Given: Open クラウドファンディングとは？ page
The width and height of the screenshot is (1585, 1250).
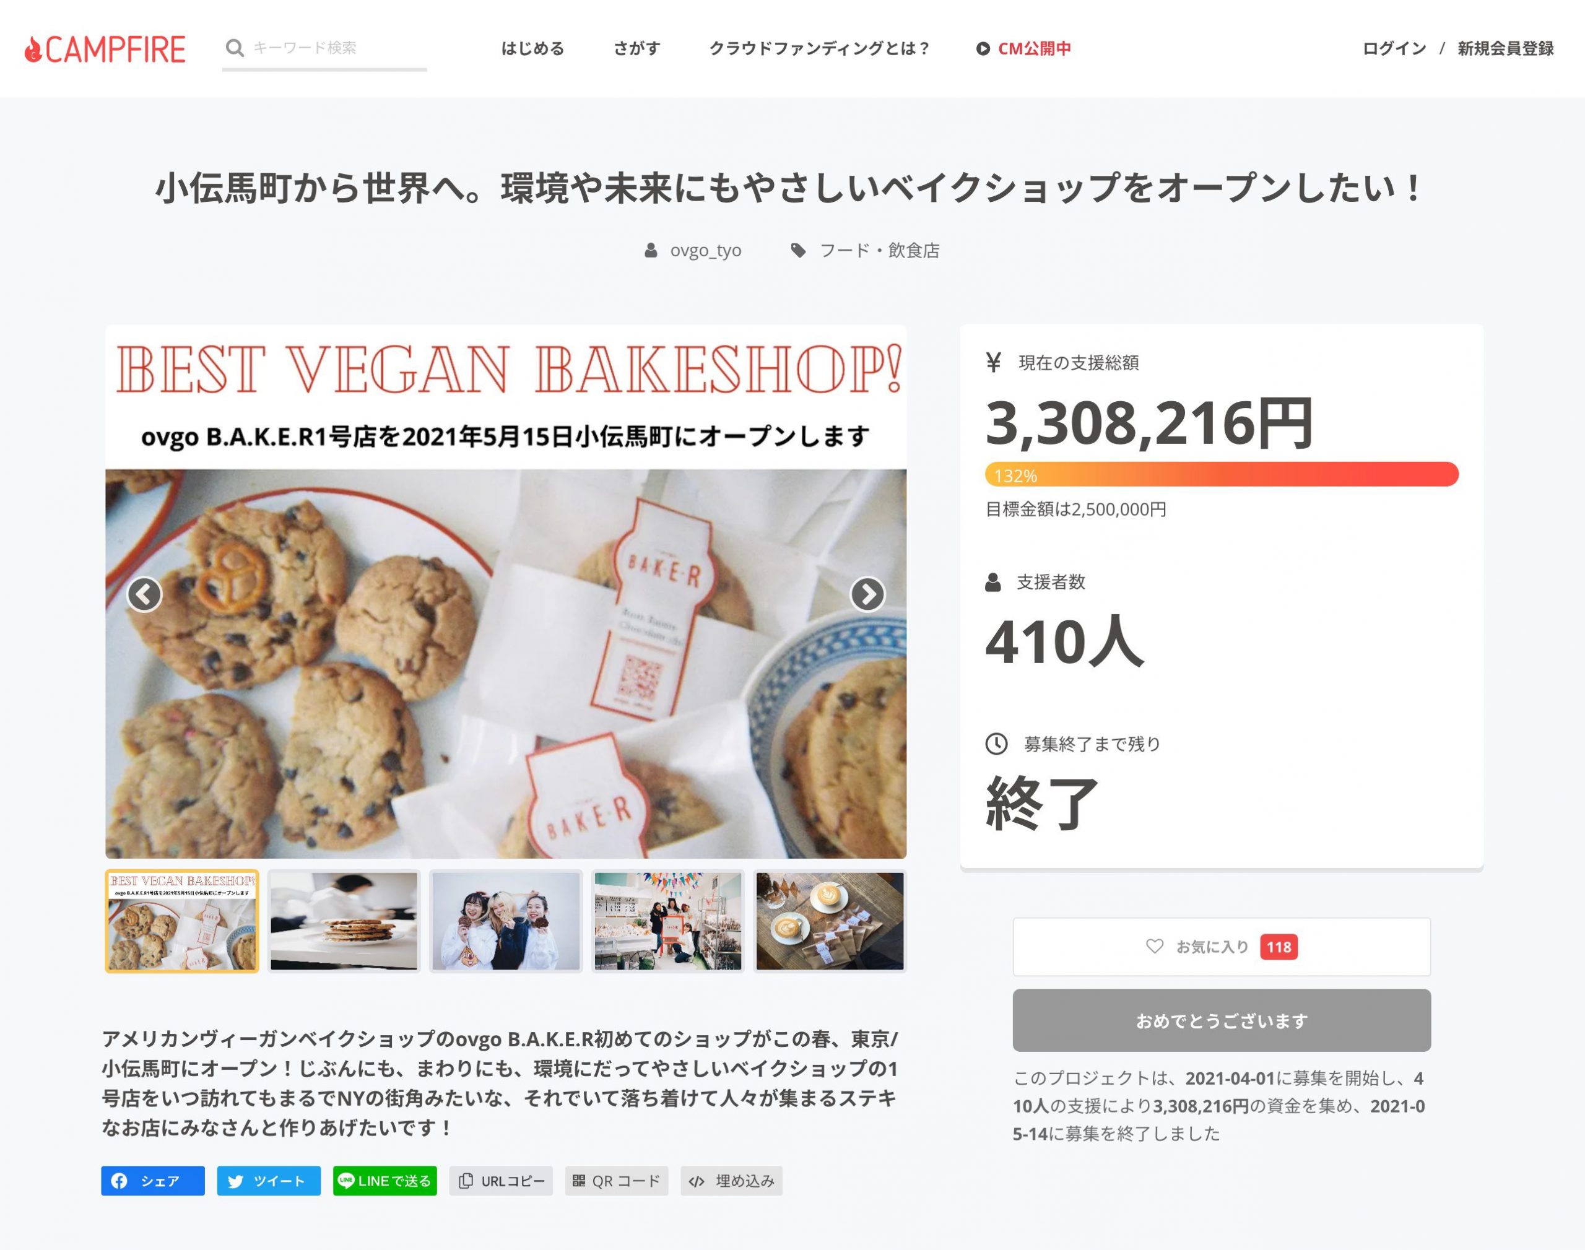Looking at the screenshot, I should click(819, 48).
